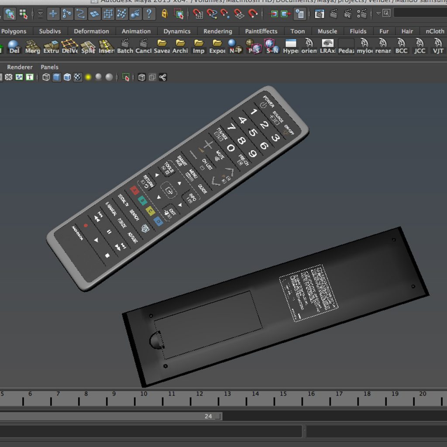Start a Batch render from the shelf
Image resolution: width=447 pixels, height=447 pixels.
click(125, 46)
